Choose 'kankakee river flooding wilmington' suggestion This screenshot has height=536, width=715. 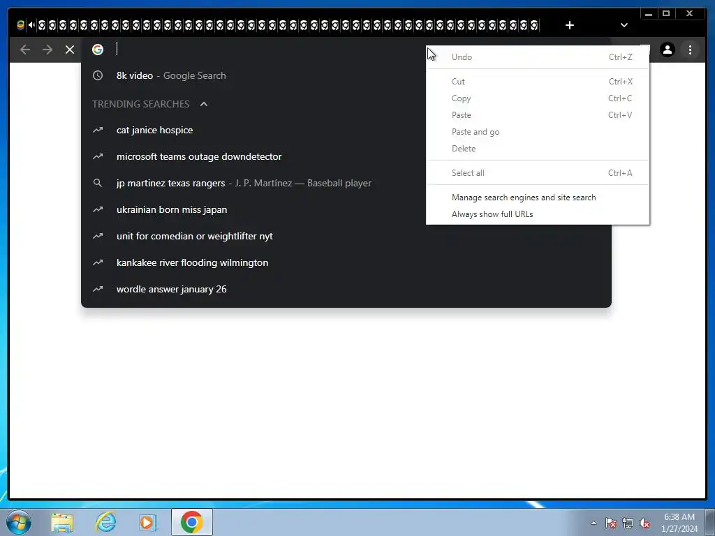[346, 262]
